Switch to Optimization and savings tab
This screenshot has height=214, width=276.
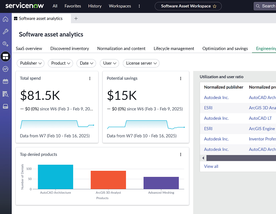(x=225, y=48)
